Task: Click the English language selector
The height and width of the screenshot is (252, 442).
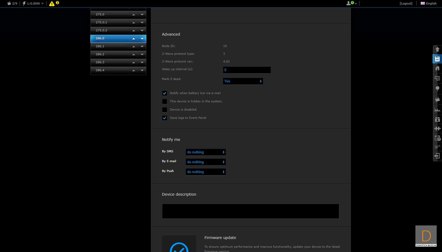Action: tap(428, 3)
